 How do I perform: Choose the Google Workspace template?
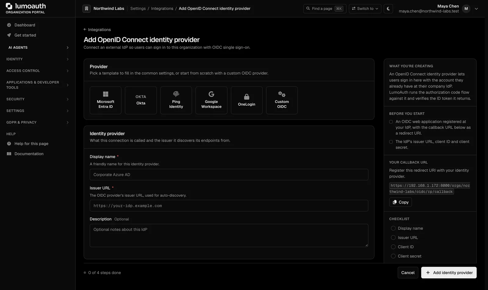pos(211,100)
